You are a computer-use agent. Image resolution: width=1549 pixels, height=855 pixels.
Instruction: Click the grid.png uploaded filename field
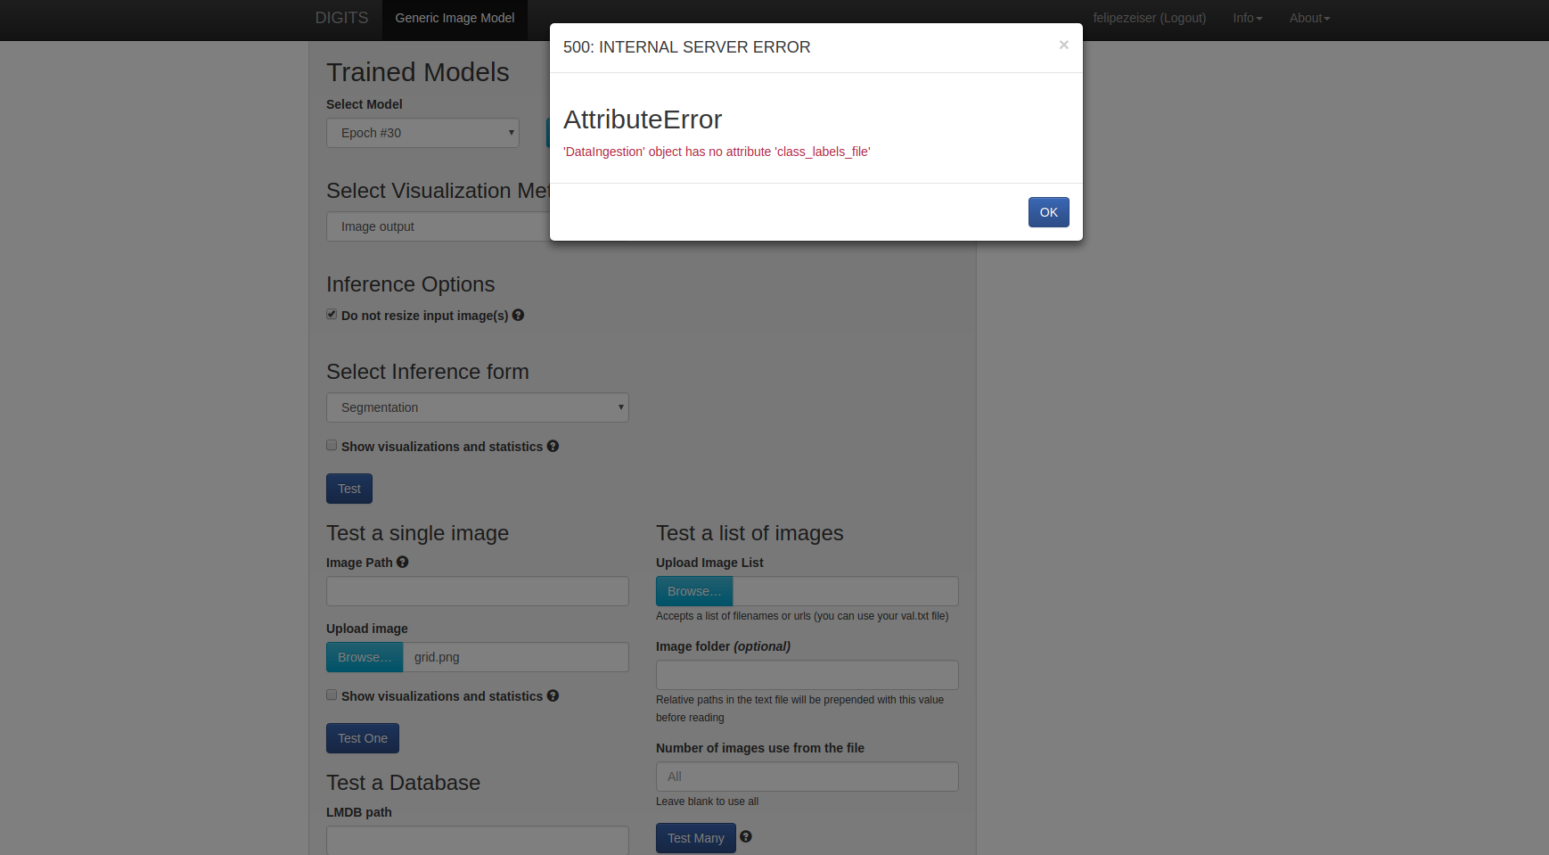click(x=516, y=657)
